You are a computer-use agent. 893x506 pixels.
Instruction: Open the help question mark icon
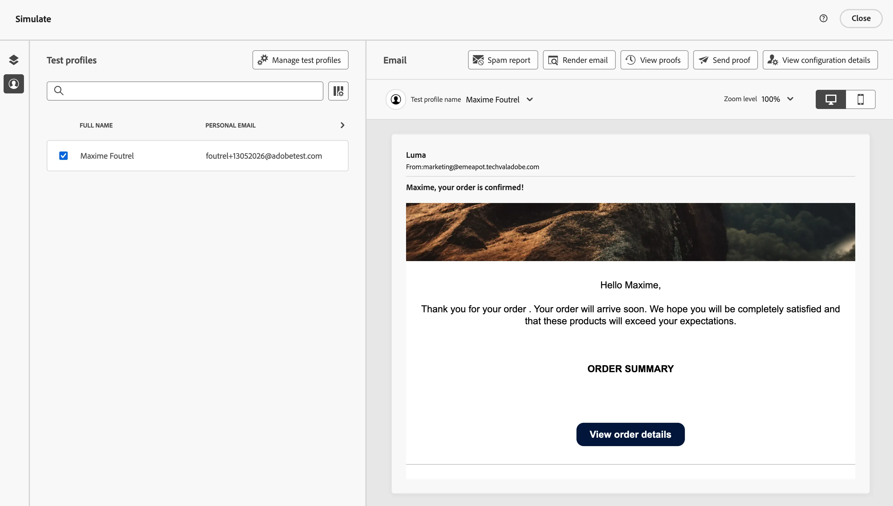[823, 19]
